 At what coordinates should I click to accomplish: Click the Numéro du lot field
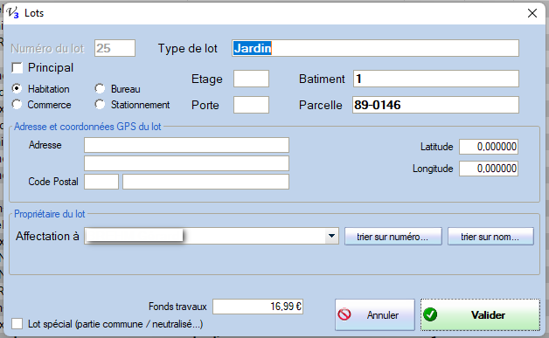(x=115, y=48)
